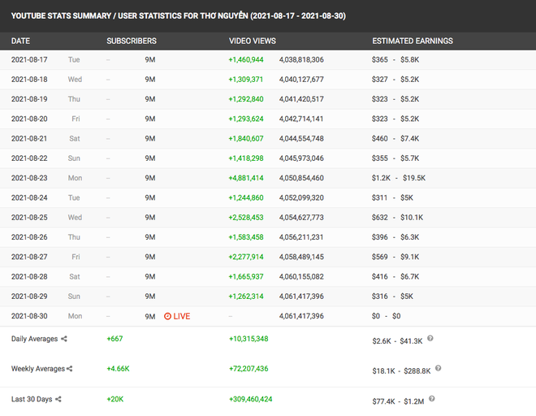Screen dimensions: 536x416
Task: Click view gain +1,293,624
Action: pos(246,119)
